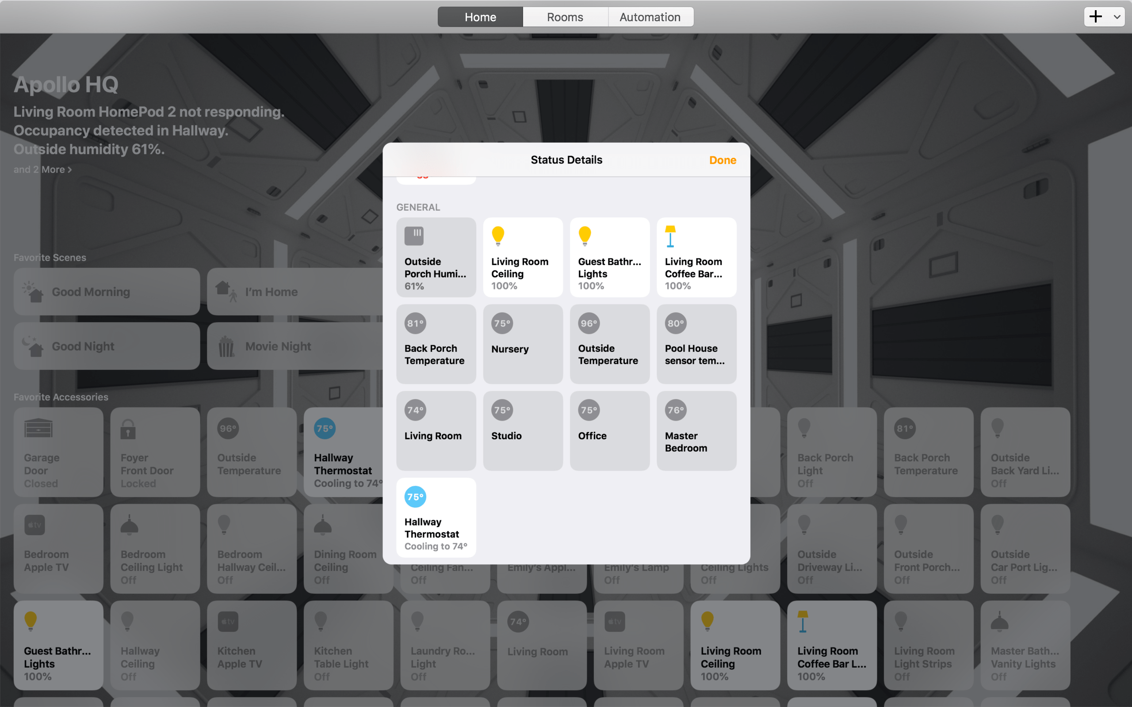The image size is (1132, 707).
Task: Open the add accessory dropdown chevron
Action: point(1117,17)
